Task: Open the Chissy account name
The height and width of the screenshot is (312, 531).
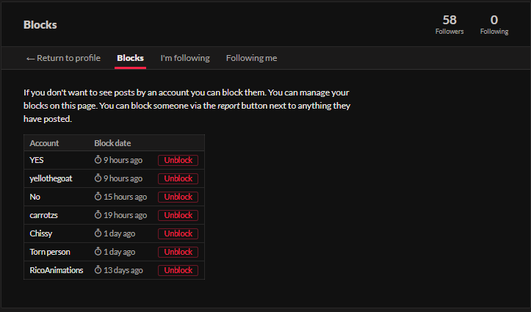Action: tap(40, 233)
